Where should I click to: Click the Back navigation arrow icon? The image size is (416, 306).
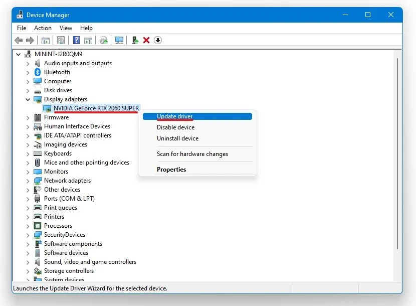tap(19, 40)
